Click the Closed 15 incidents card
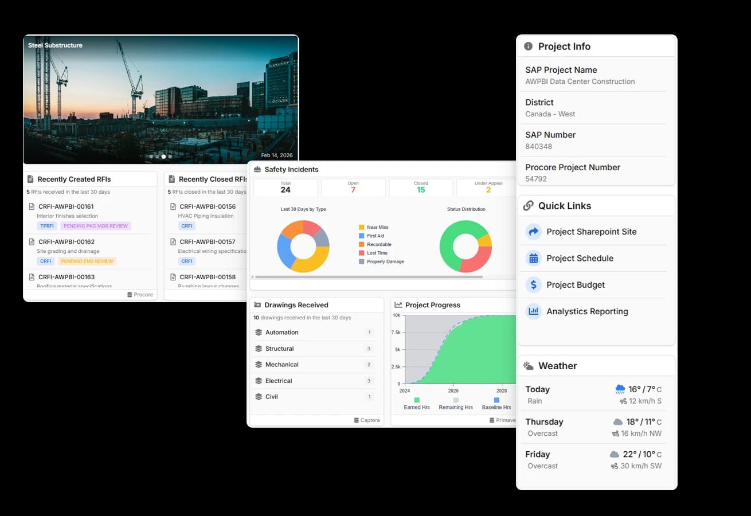Image resolution: width=751 pixels, height=516 pixels. 421,187
